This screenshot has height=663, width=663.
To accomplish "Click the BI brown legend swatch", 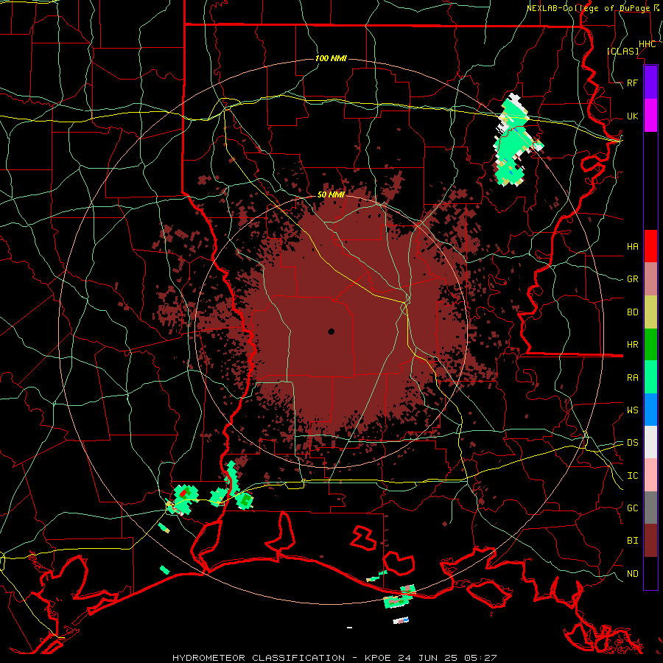I will pyautogui.click(x=650, y=541).
